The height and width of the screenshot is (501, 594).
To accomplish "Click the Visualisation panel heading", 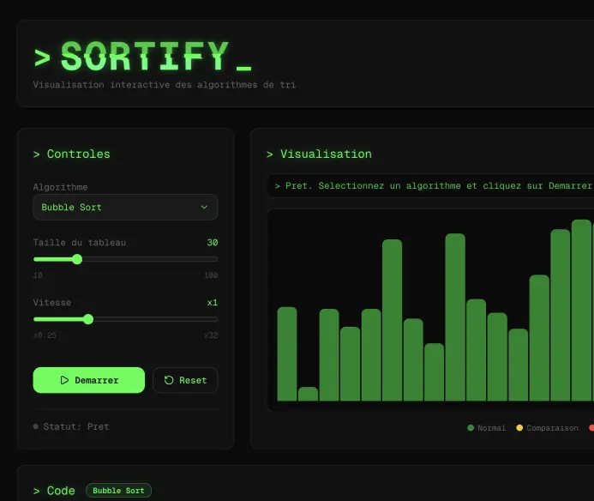I will (320, 154).
